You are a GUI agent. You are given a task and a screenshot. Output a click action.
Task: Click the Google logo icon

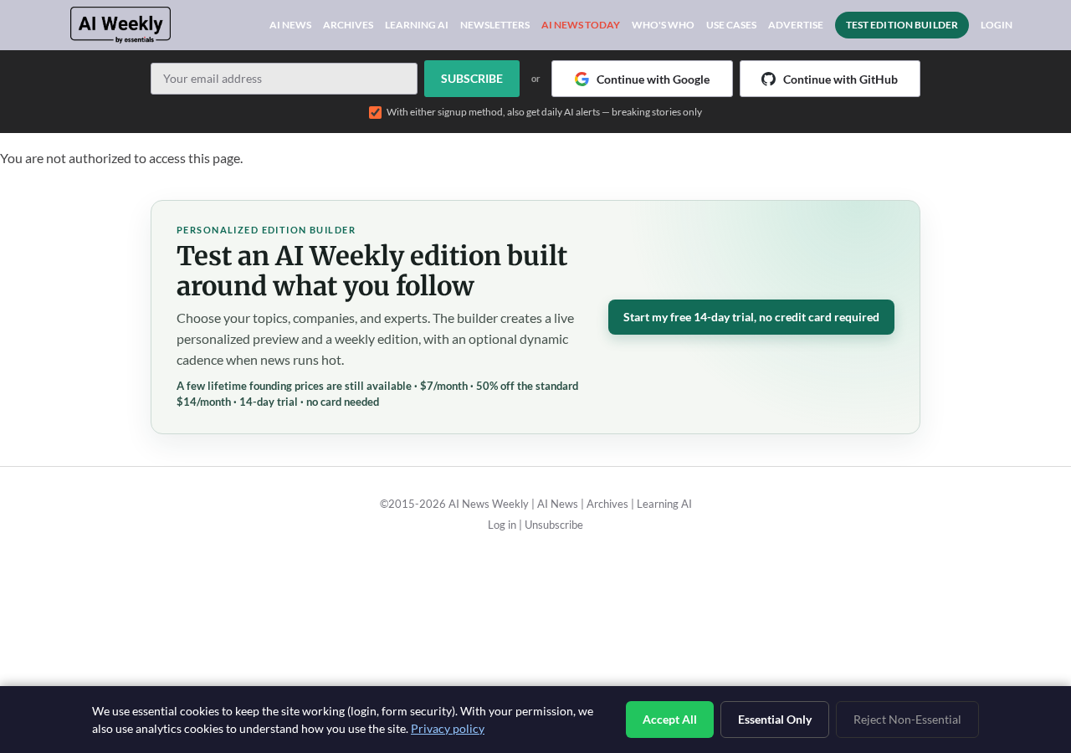click(582, 79)
